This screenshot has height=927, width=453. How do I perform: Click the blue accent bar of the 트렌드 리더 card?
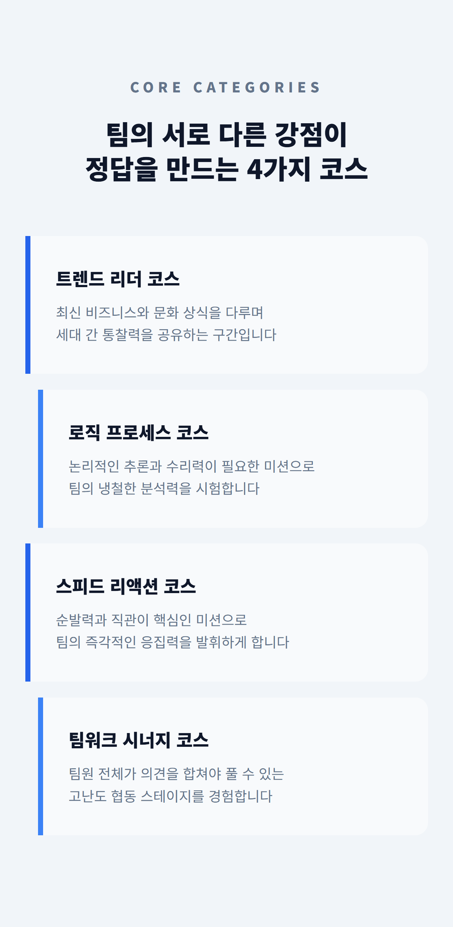pos(28,305)
